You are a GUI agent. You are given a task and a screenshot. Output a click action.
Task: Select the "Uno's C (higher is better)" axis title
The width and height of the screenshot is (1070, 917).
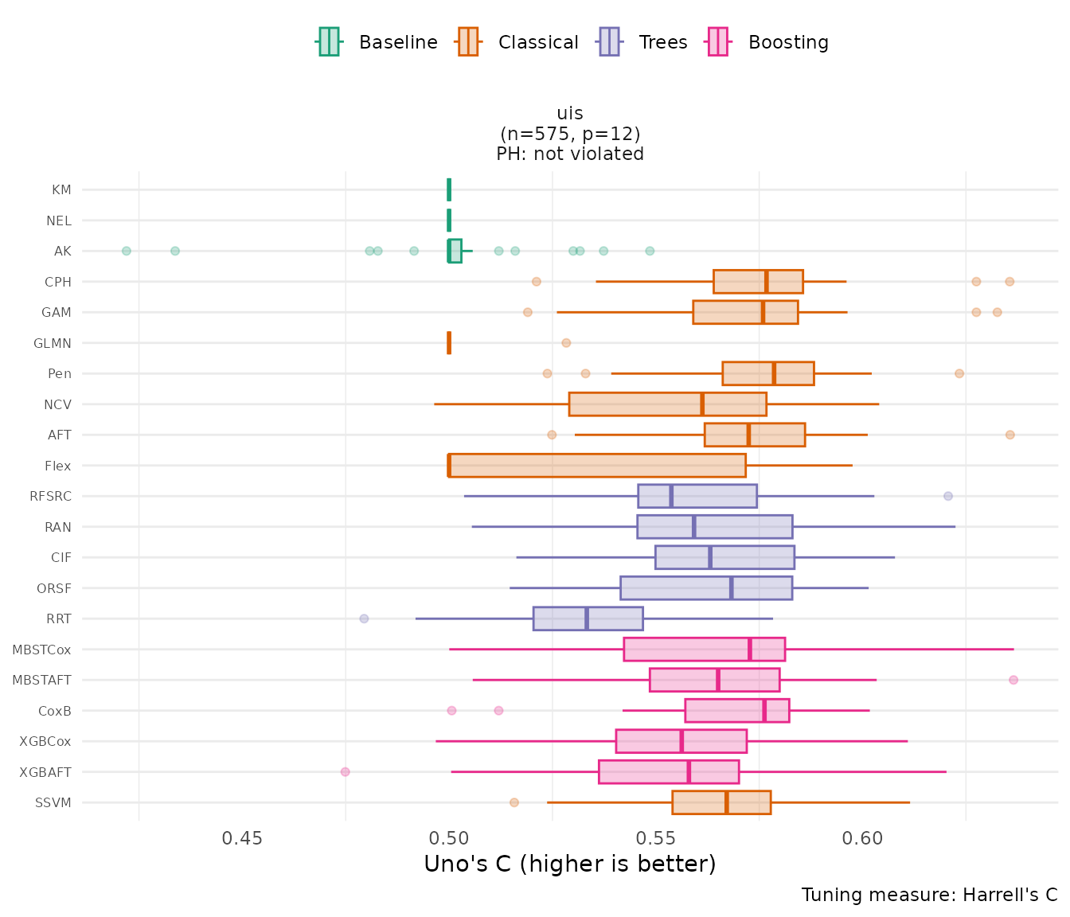[x=570, y=864]
